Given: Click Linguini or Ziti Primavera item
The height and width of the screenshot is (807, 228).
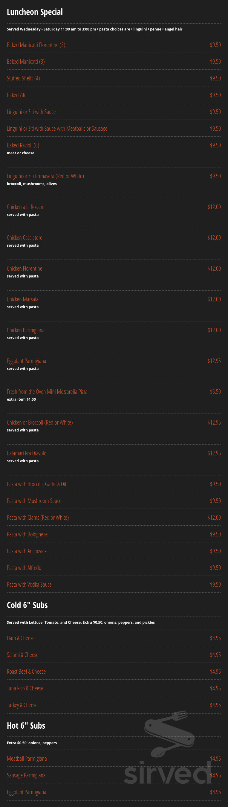Looking at the screenshot, I should point(45,176).
